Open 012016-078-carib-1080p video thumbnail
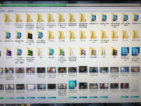This screenshot has width=141, height=106. [20, 70]
